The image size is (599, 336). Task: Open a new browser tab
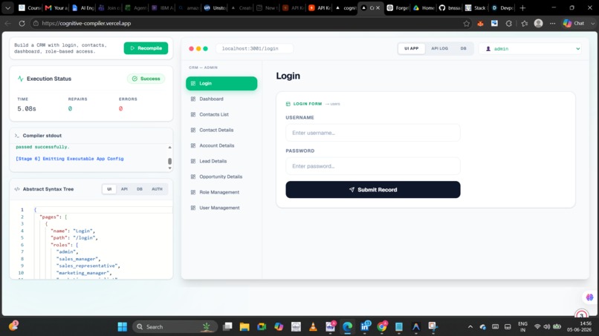(522, 7)
